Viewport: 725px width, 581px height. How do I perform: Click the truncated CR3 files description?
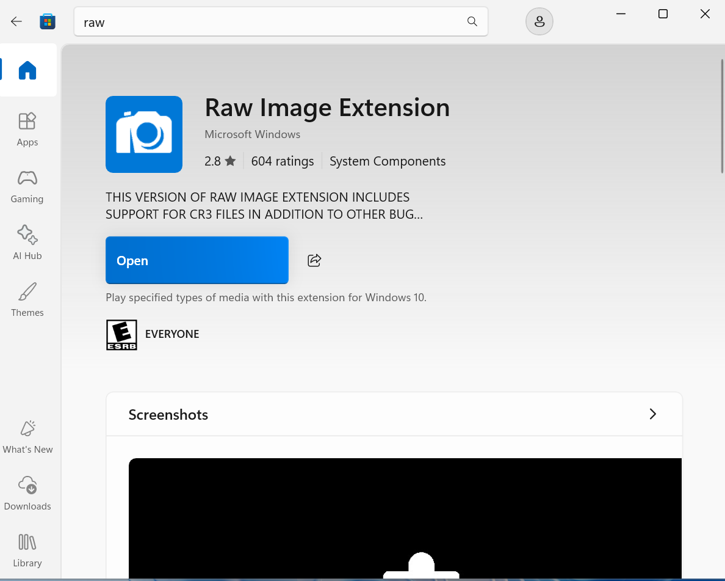264,205
